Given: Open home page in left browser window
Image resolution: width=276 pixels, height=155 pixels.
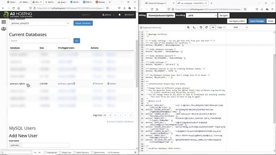Looking at the screenshot, I should point(19,8).
